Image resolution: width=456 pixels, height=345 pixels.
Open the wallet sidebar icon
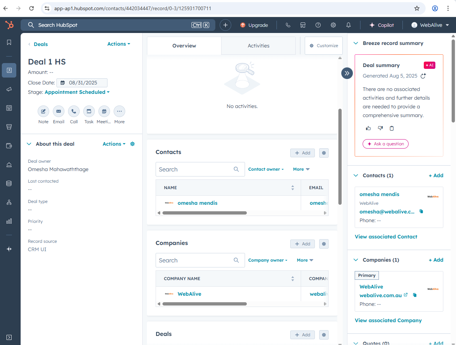point(9,146)
